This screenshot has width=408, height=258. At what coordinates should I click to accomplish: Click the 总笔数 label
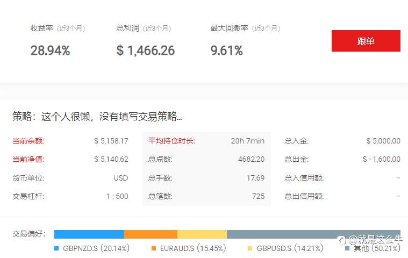click(x=160, y=196)
